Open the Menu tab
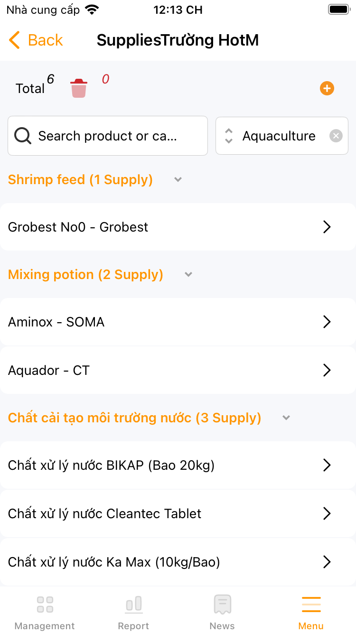Viewport: 356px width, 633px height. click(x=311, y=612)
